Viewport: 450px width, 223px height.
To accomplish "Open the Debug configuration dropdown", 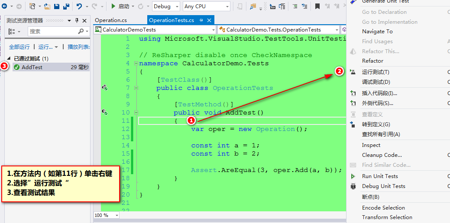I will coord(166,6).
